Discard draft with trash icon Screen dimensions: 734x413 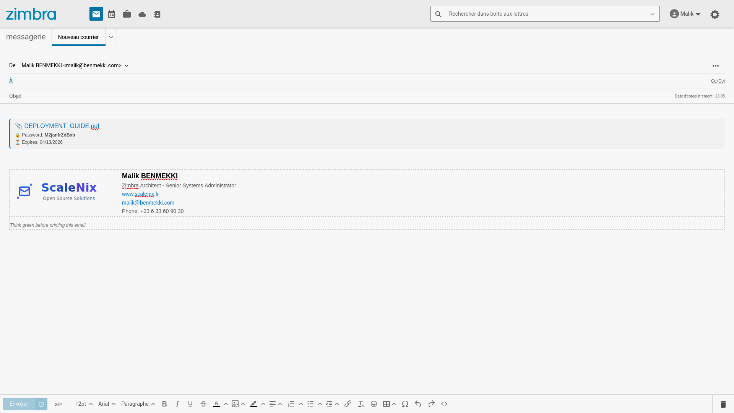[723, 404]
